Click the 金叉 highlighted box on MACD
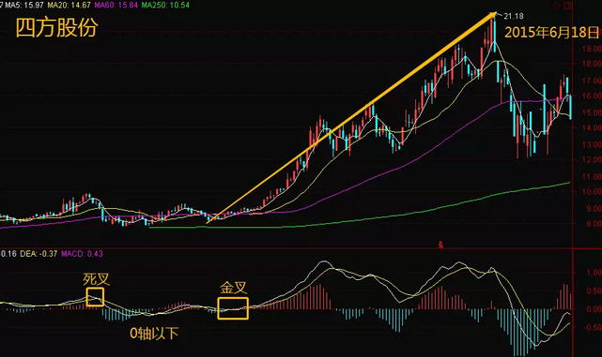The image size is (602, 357). click(x=233, y=308)
